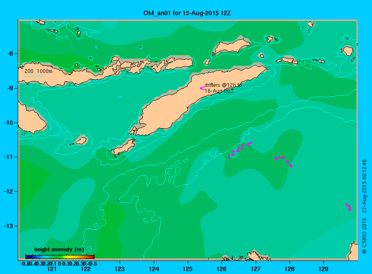Image resolution: width=372 pixels, height=274 pixels.
Task: Click the 123 longitude axis label
Action: pyautogui.click(x=120, y=269)
